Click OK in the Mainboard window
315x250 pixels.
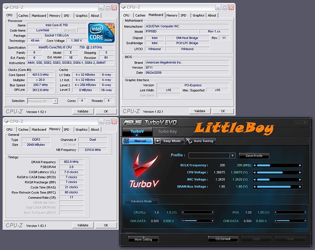click(223, 111)
